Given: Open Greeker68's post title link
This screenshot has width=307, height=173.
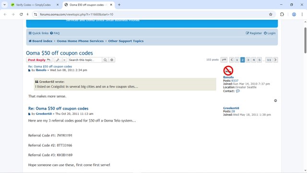Looking at the screenshot, I should (x=58, y=109).
